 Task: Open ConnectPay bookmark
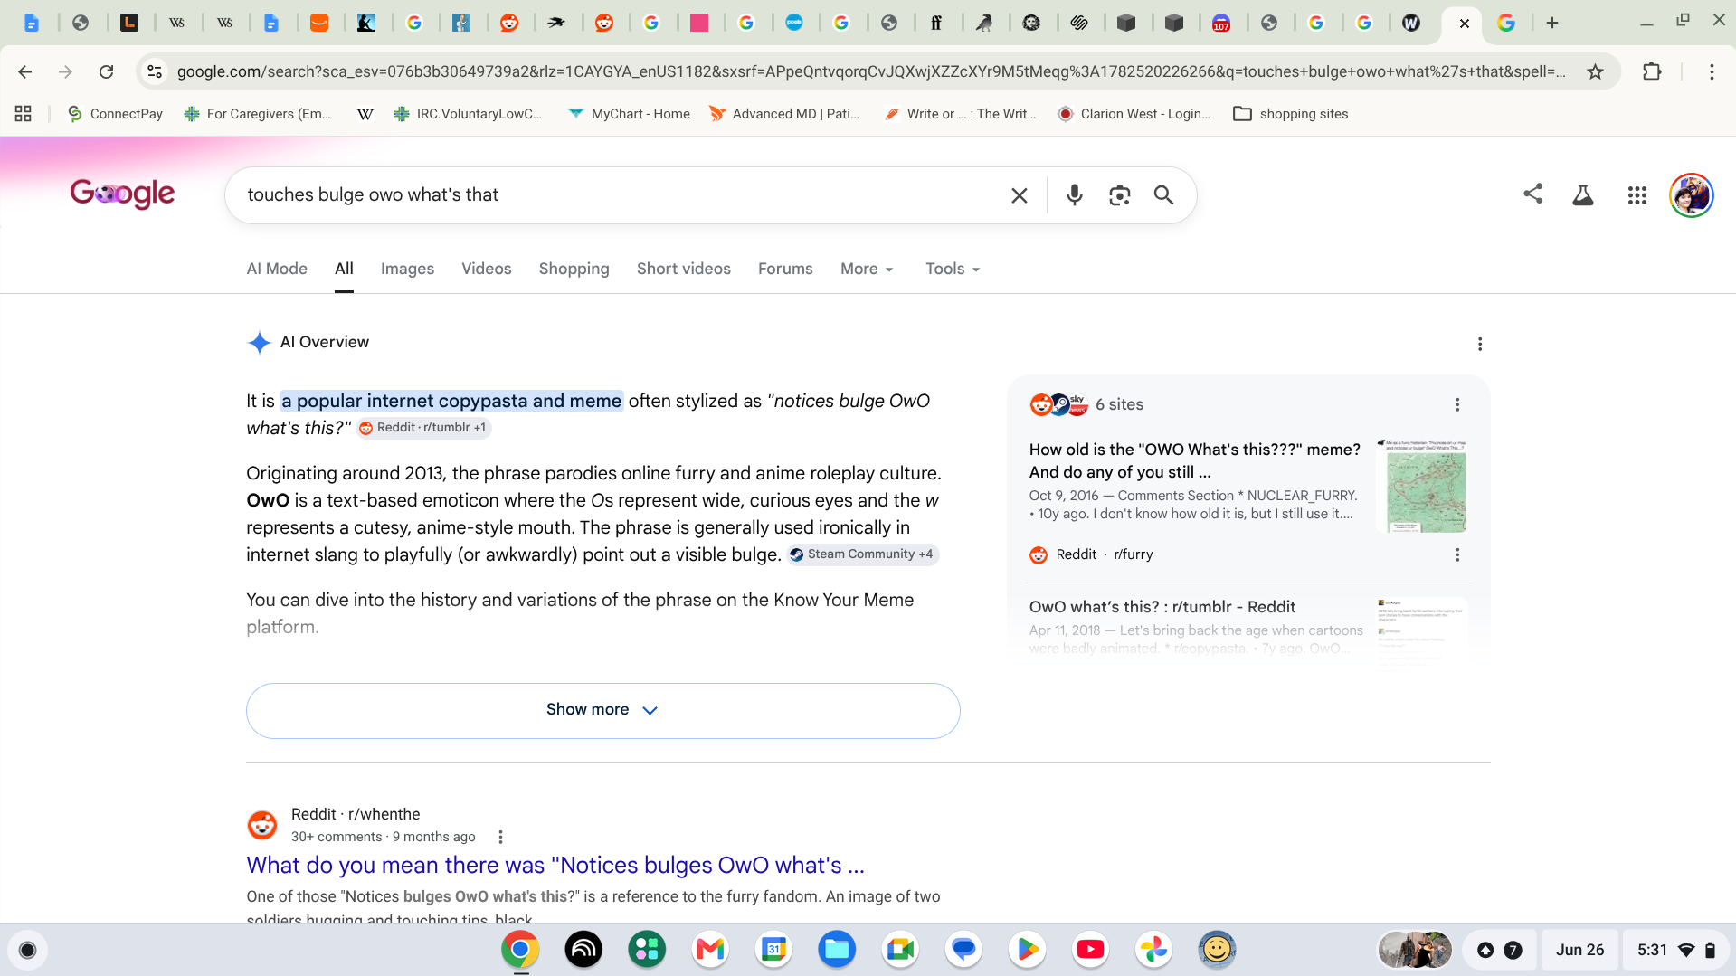point(116,114)
